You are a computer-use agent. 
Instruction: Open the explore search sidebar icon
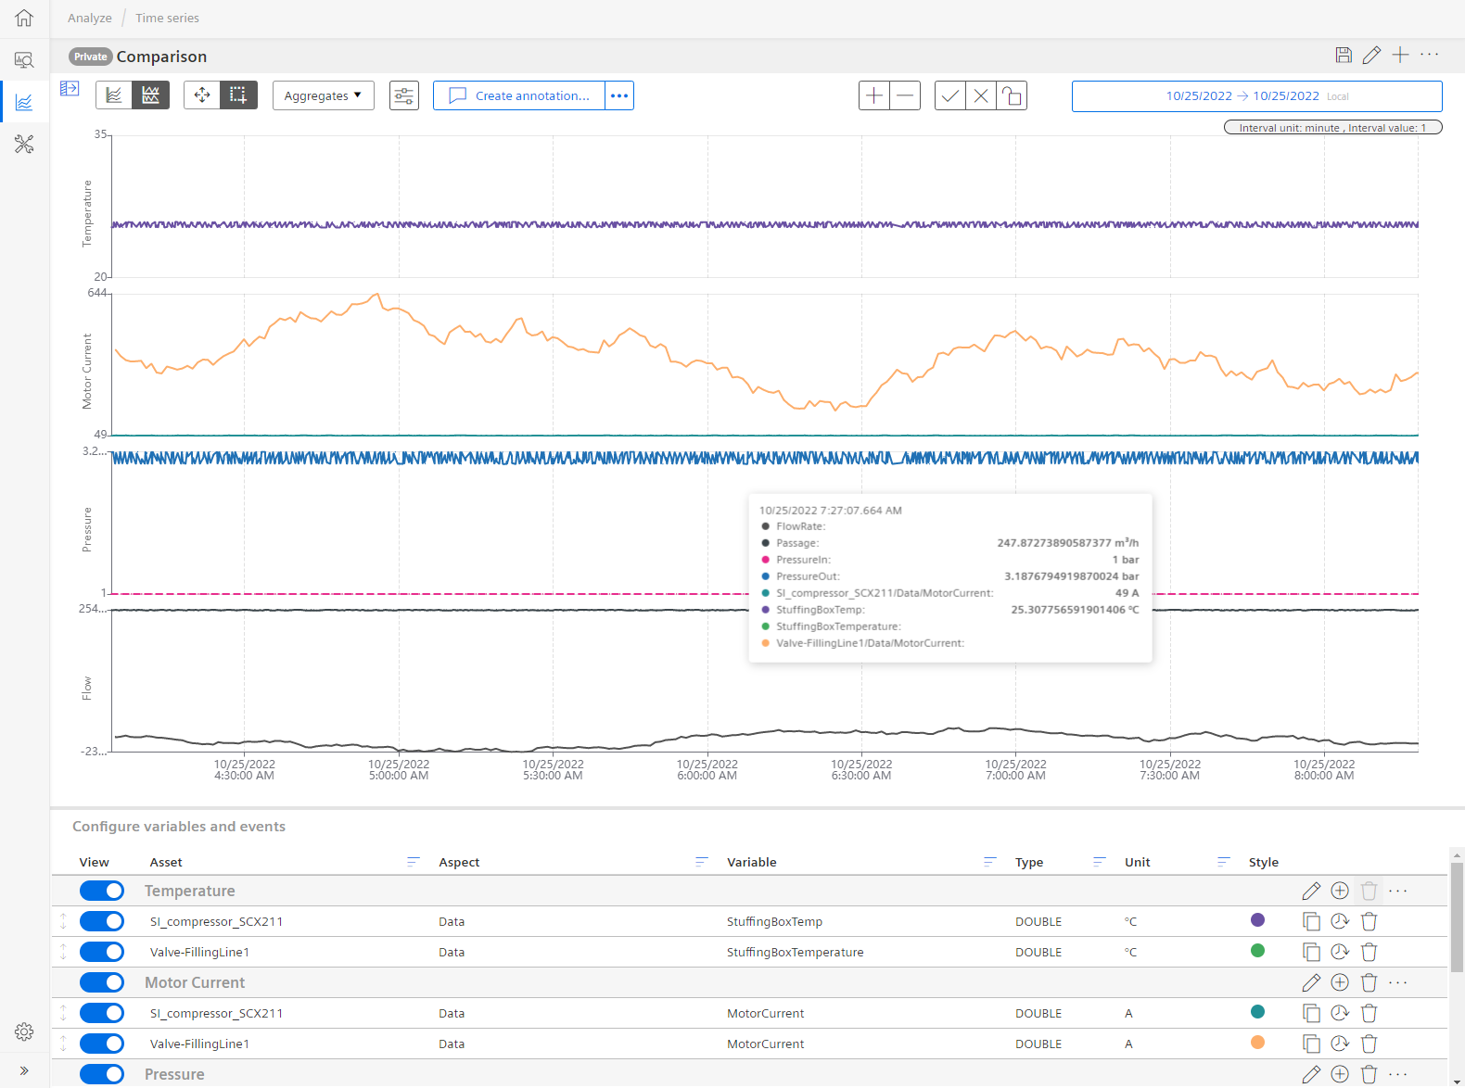pos(24,60)
